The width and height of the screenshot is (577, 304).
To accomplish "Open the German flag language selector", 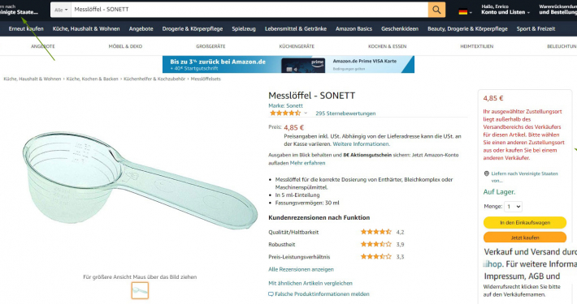I will pos(465,11).
